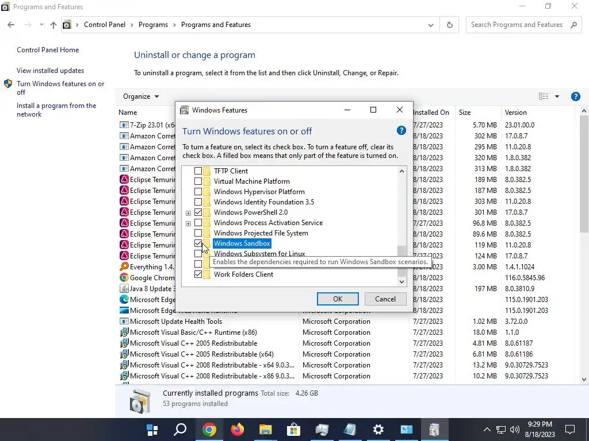The height and width of the screenshot is (441, 589).
Task: Click Programs in the breadcrumb path
Action: click(x=153, y=25)
